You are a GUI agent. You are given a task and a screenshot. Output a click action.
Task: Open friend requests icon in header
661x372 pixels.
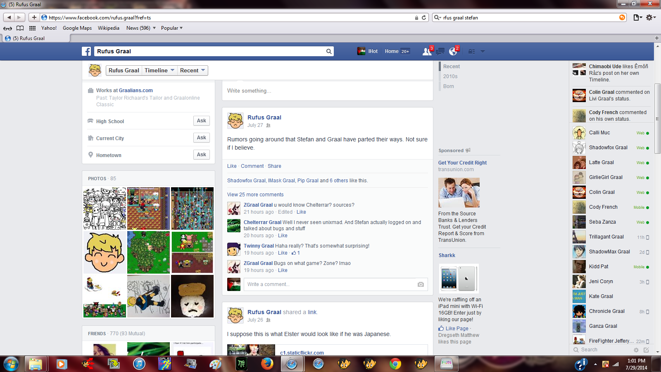pos(427,51)
